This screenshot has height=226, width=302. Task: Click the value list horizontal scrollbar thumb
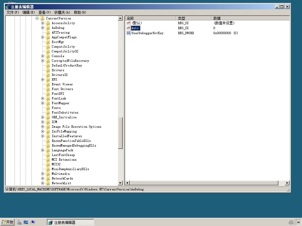[204, 183]
